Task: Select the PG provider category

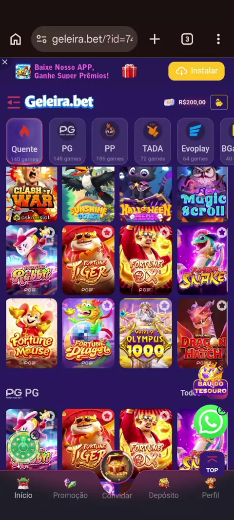Action: pyautogui.click(x=67, y=140)
